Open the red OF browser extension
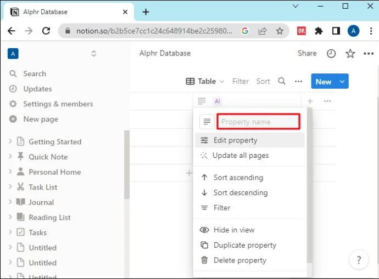This screenshot has height=279, width=379. (301, 31)
